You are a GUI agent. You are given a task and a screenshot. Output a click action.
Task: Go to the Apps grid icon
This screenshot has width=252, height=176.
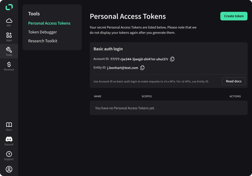pyautogui.click(x=9, y=35)
